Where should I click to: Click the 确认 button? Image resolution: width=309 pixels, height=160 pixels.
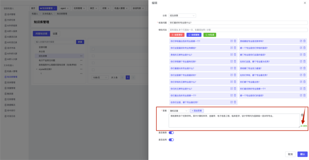[302, 154]
